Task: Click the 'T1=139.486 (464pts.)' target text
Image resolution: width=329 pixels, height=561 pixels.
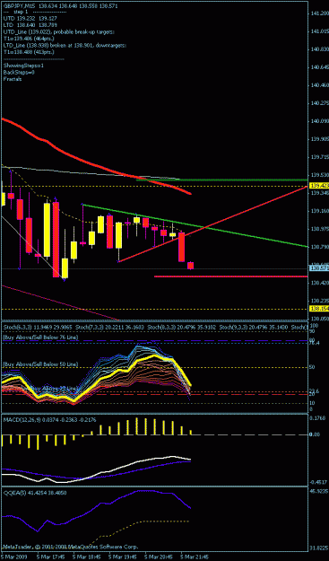Action: pos(29,39)
